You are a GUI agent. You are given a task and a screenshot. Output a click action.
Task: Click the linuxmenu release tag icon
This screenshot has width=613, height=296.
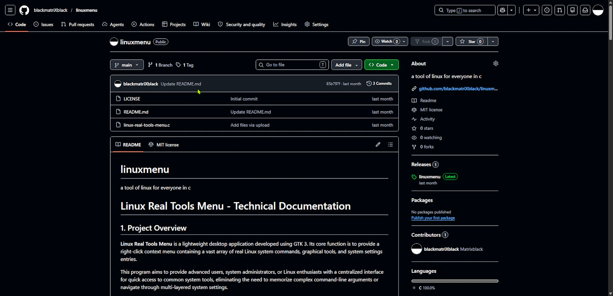414,177
